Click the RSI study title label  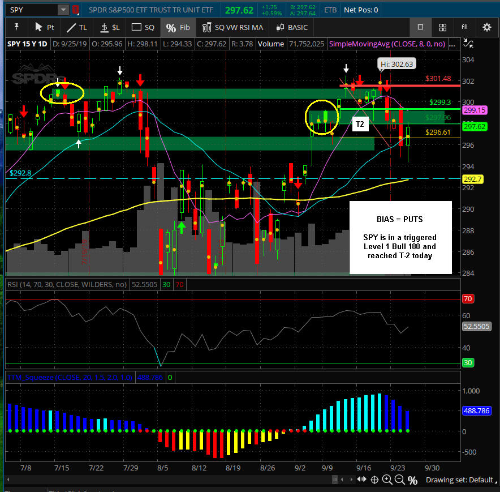coord(67,284)
